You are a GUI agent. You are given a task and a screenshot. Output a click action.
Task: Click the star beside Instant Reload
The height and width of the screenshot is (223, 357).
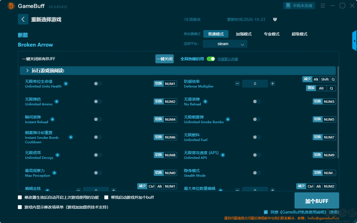click(x=52, y=119)
